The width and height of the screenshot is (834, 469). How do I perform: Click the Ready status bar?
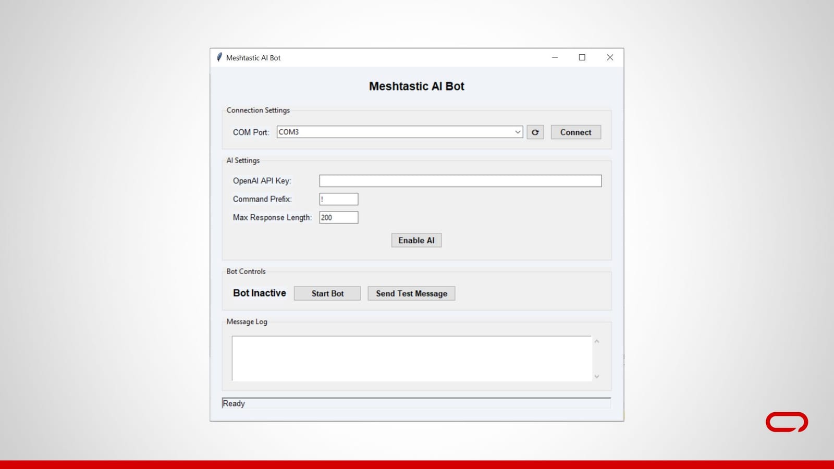[x=313, y=403]
